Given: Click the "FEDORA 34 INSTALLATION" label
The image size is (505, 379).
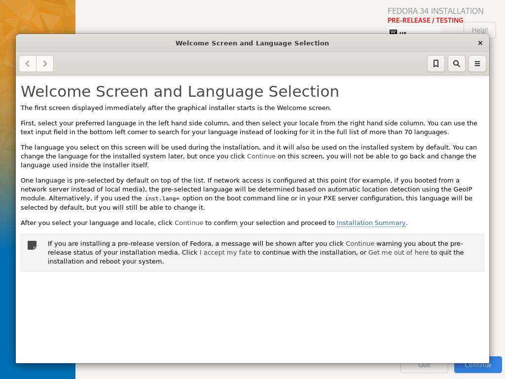Looking at the screenshot, I should tap(435, 11).
